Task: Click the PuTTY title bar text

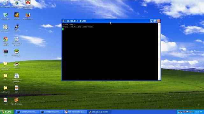Action: click(x=76, y=21)
